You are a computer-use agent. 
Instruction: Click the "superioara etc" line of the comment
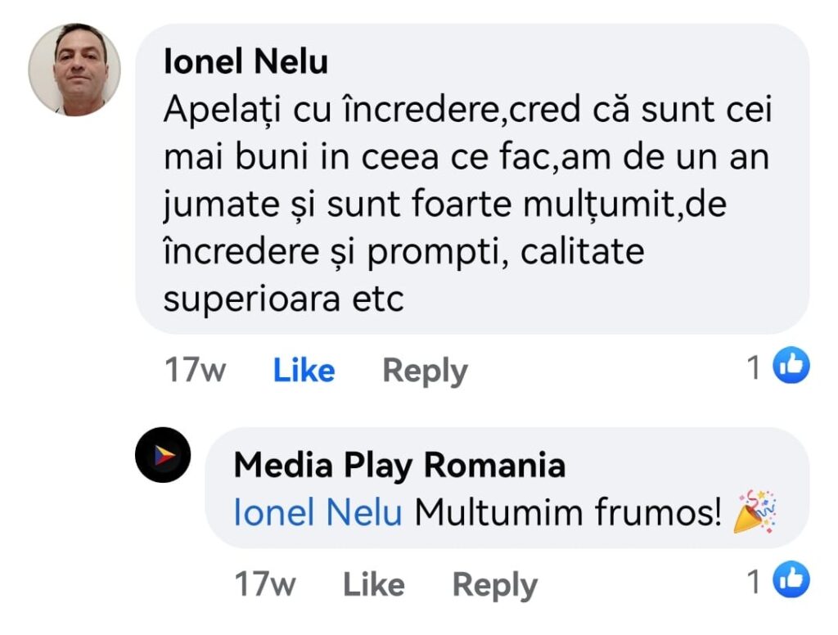pyautogui.click(x=283, y=299)
